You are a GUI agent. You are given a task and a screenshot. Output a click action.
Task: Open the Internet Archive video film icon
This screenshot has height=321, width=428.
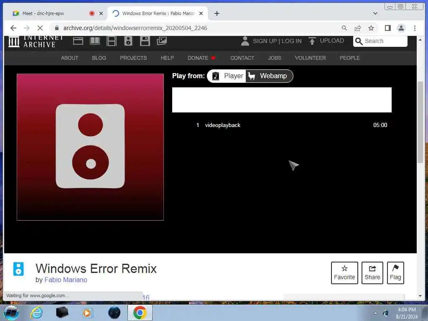tap(111, 41)
